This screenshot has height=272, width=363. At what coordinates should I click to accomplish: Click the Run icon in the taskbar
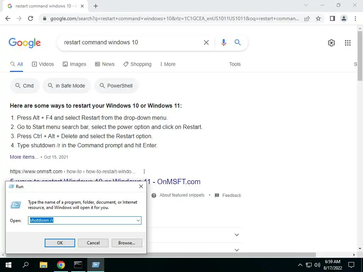96,265
